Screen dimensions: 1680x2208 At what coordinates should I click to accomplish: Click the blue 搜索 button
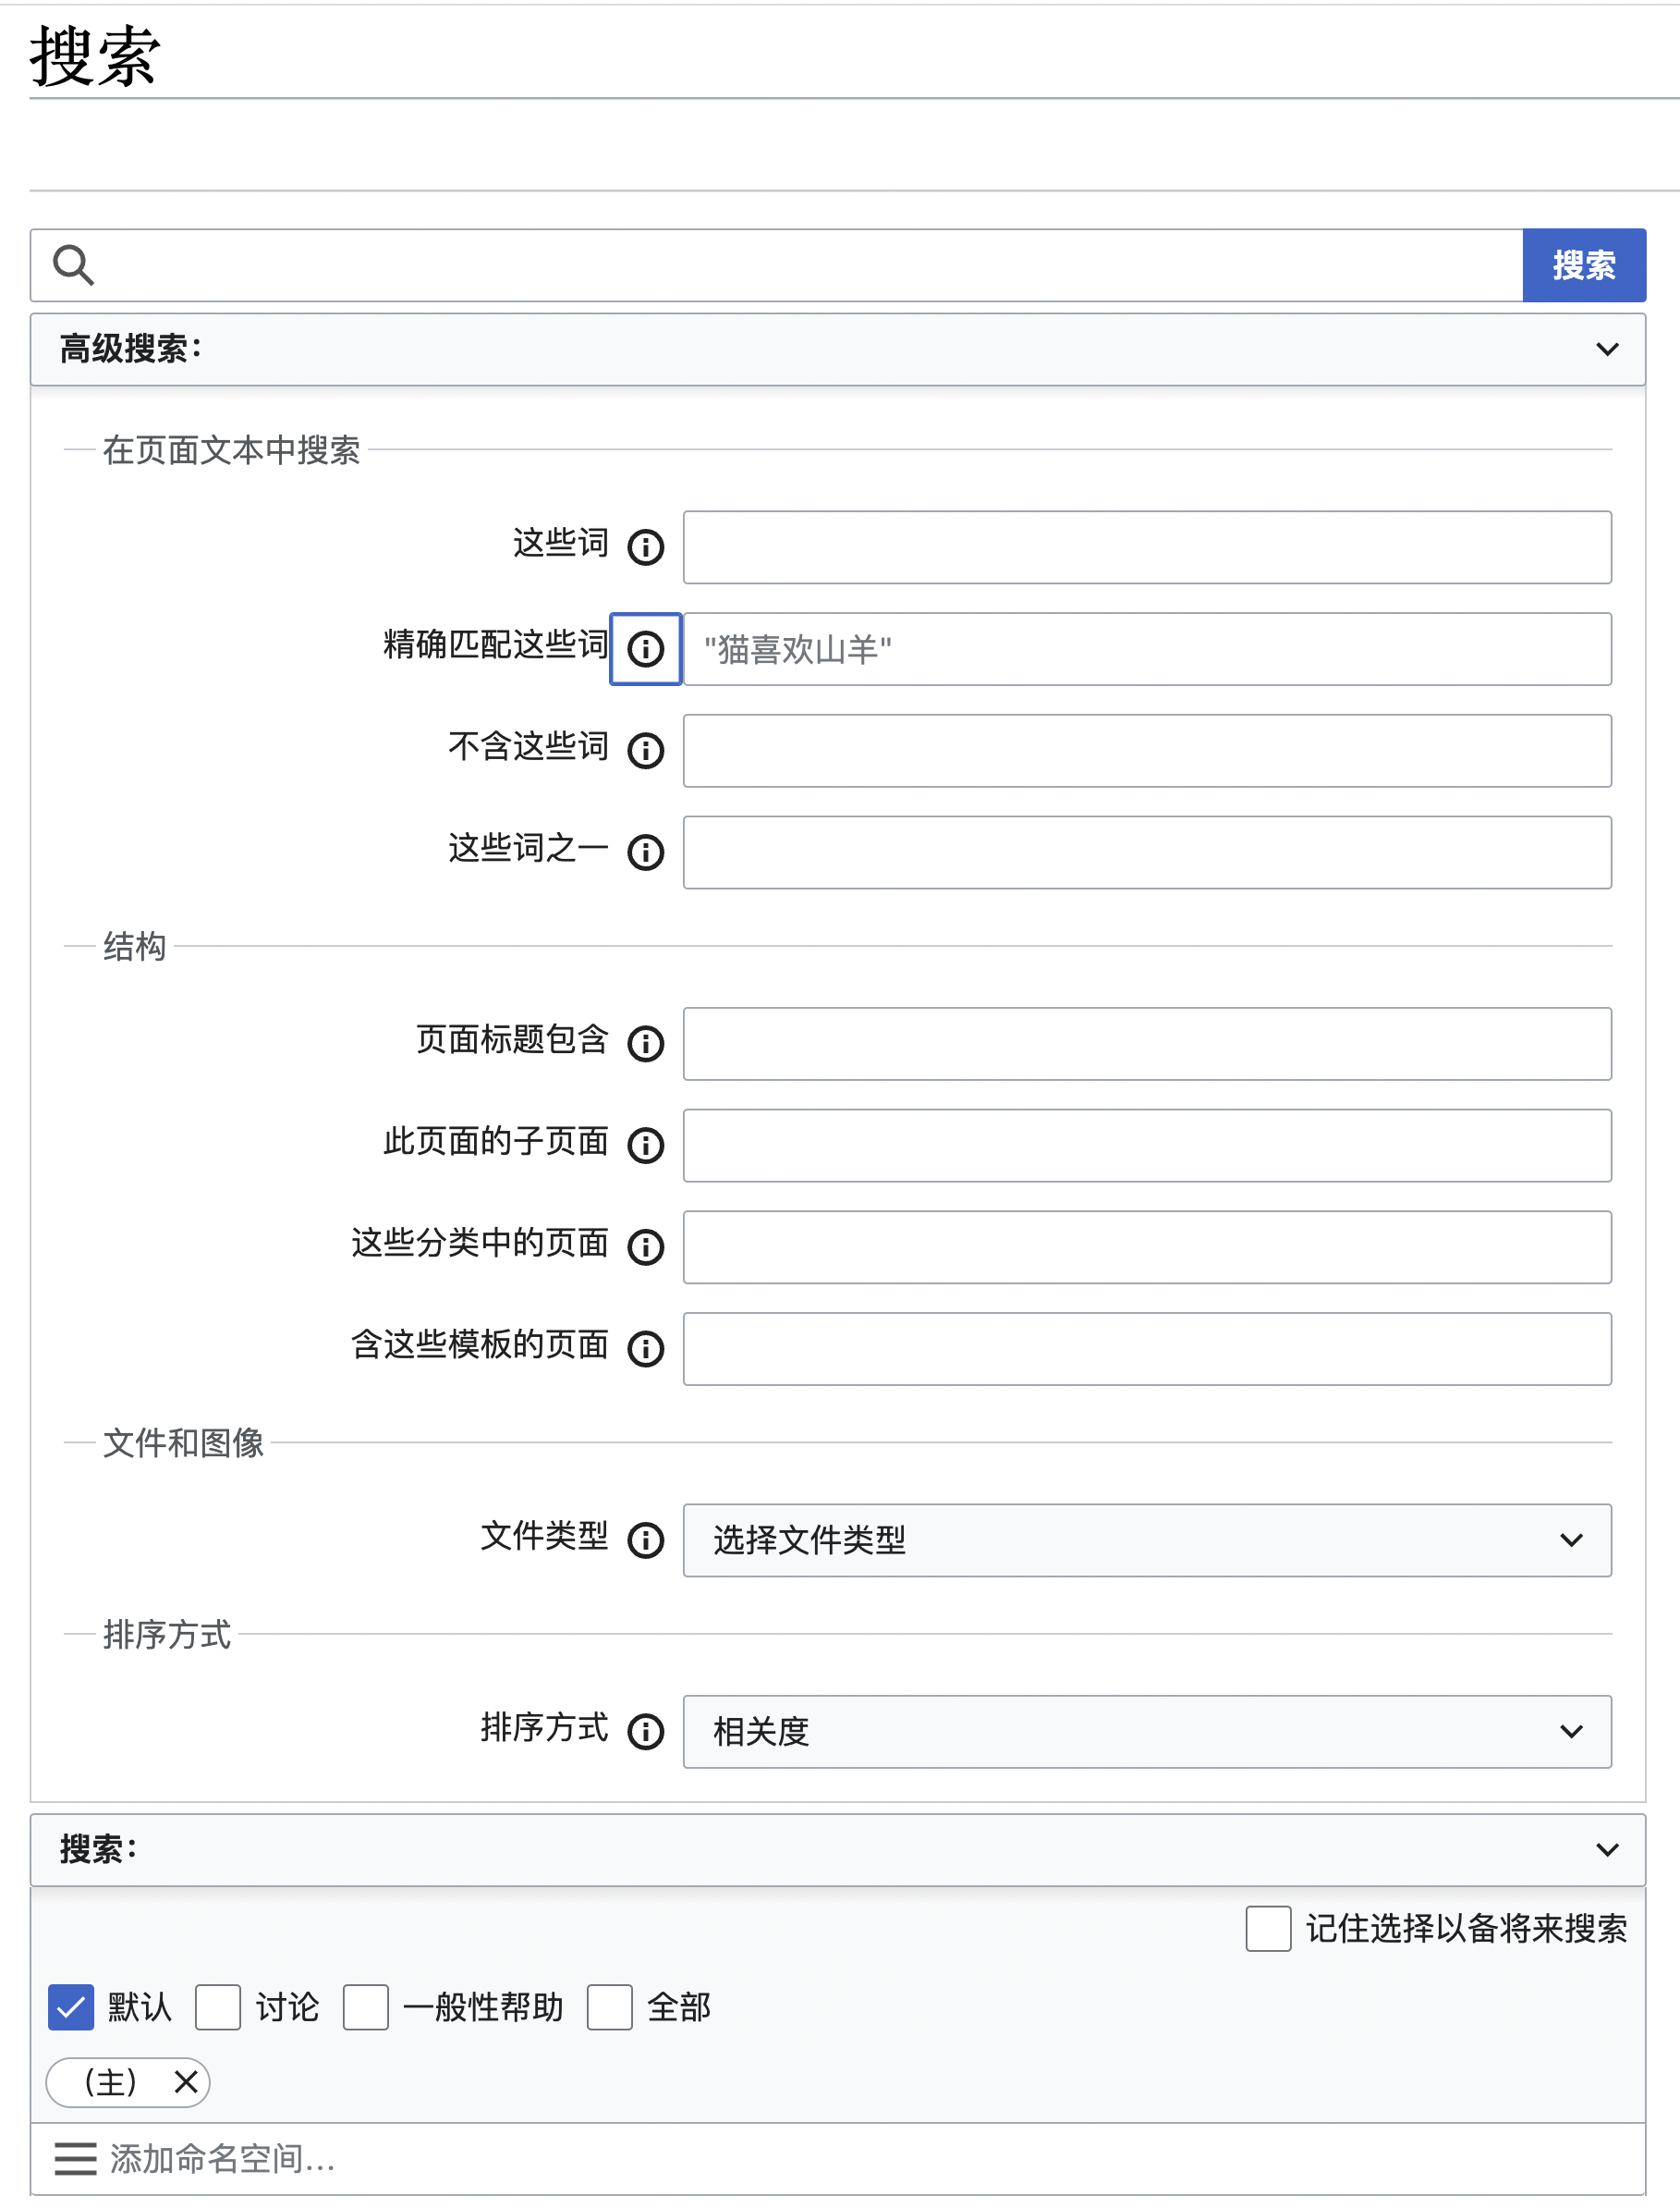(x=1584, y=265)
